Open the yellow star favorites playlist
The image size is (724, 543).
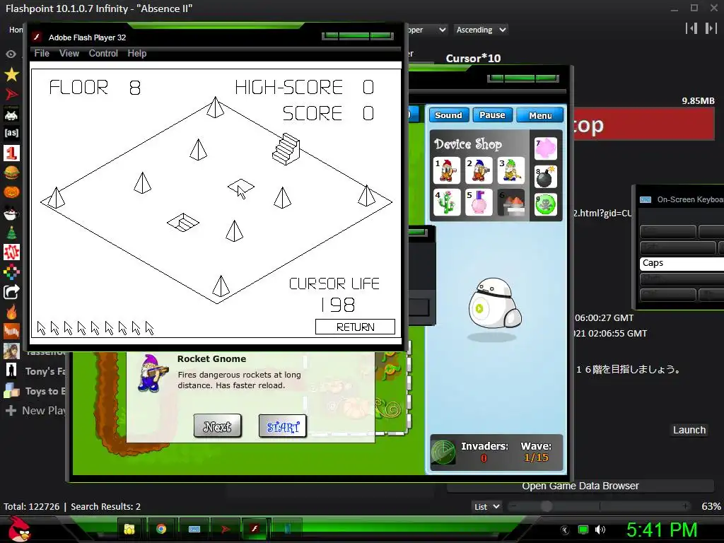[x=11, y=74]
